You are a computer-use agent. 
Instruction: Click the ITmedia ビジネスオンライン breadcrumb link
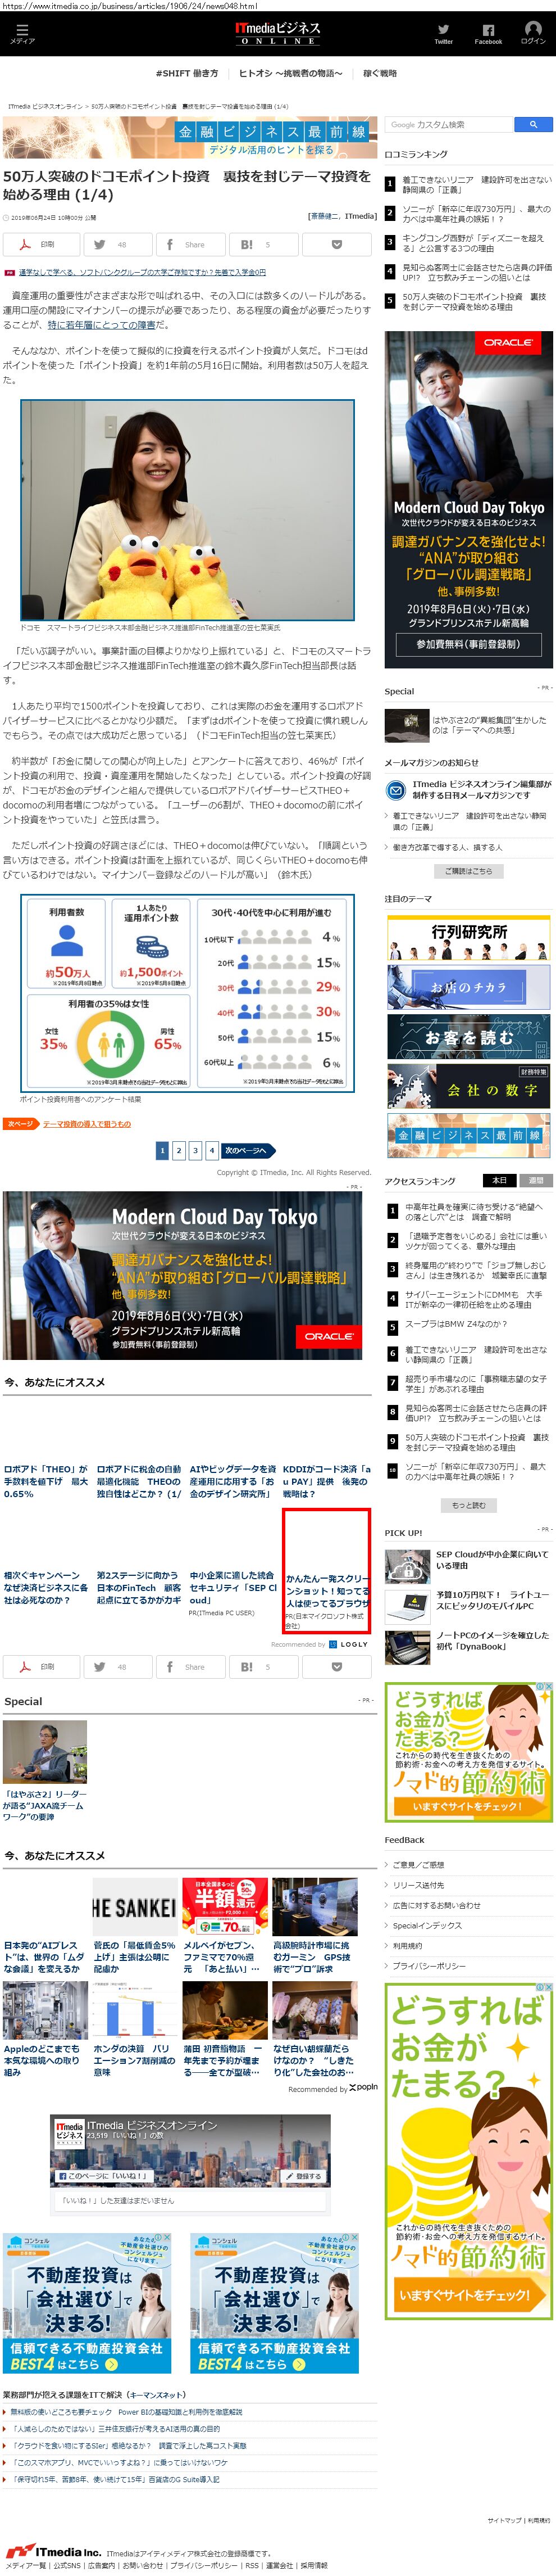coord(46,106)
